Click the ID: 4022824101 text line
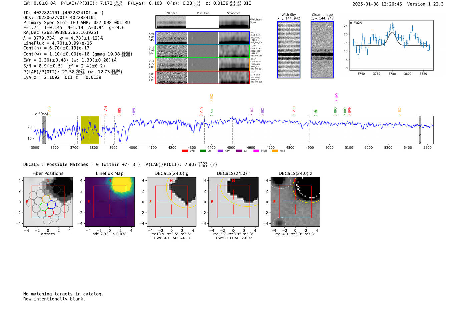The width and height of the screenshot is (467, 317). point(63,13)
